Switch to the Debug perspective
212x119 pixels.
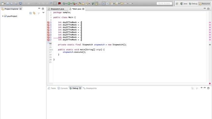pos(193,4)
